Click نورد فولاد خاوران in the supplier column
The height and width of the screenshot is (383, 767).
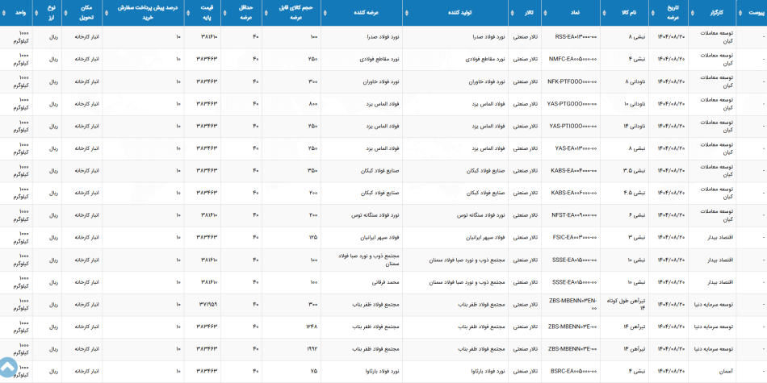click(x=382, y=81)
